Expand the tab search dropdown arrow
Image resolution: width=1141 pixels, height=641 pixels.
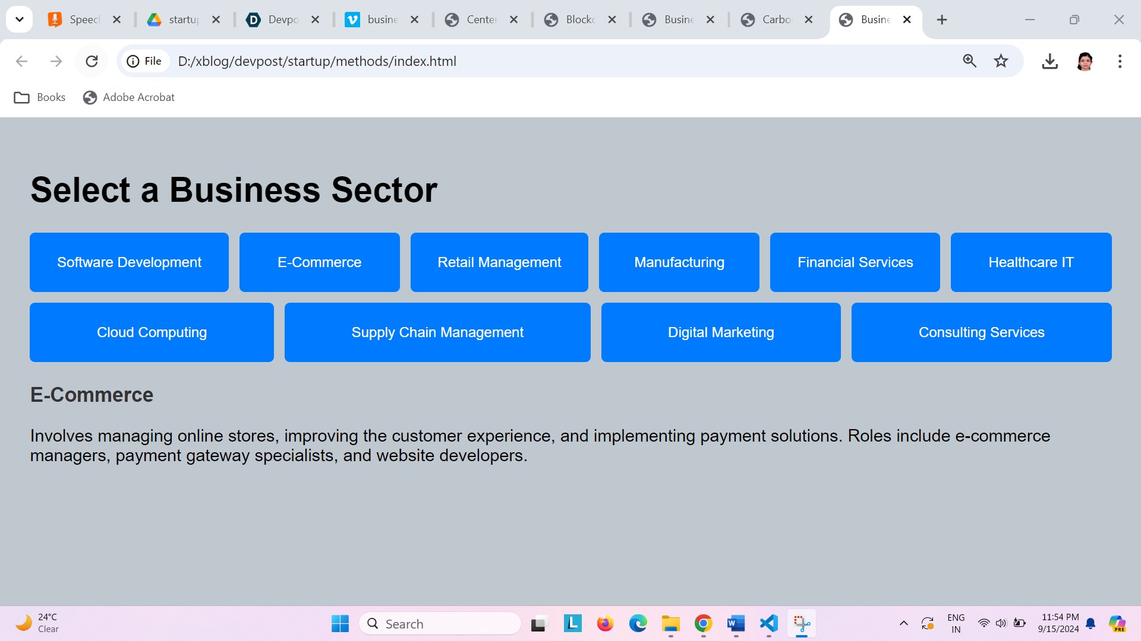[20, 20]
